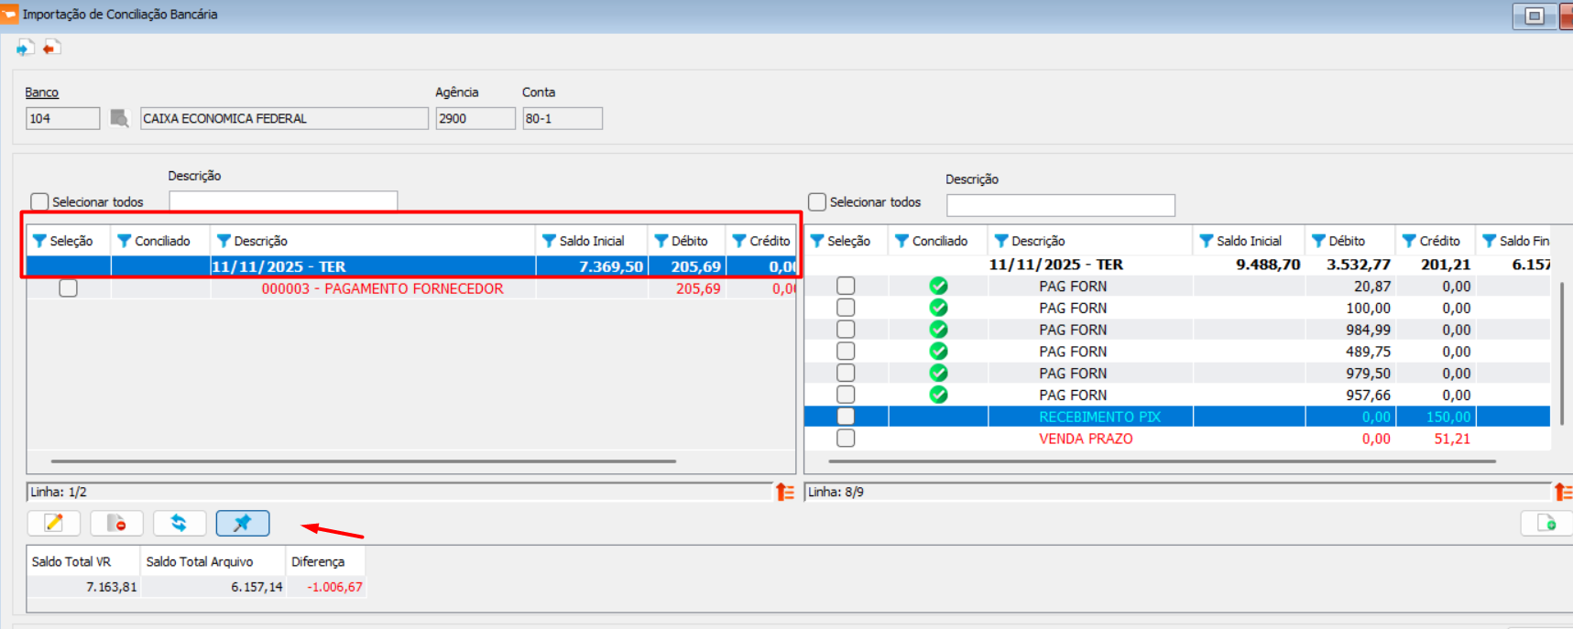The height and width of the screenshot is (629, 1573).
Task: Click the pencil edit button
Action: (x=54, y=523)
